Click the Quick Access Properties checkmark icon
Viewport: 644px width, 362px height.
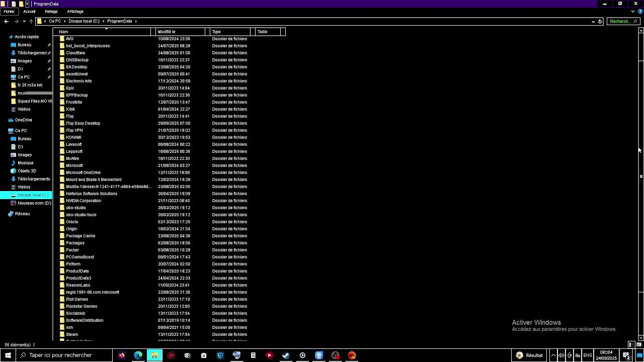coord(14,4)
